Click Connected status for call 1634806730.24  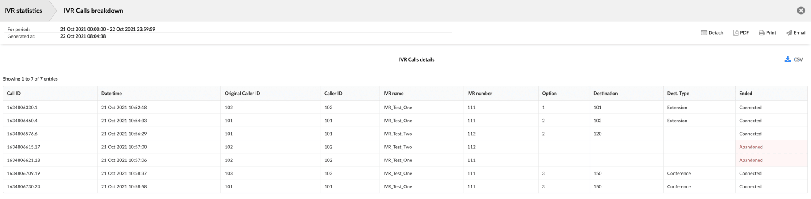(x=751, y=186)
